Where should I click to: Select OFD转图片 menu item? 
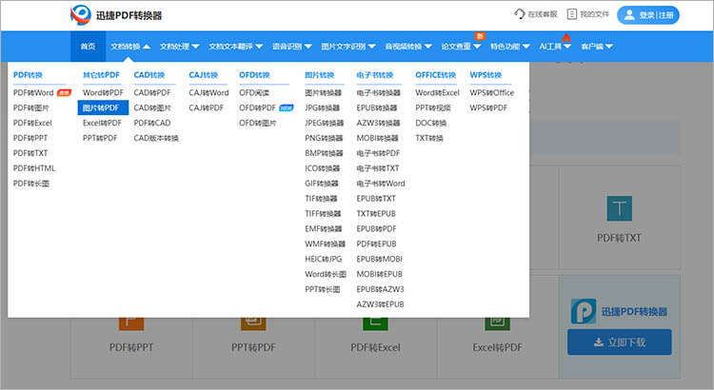point(258,123)
